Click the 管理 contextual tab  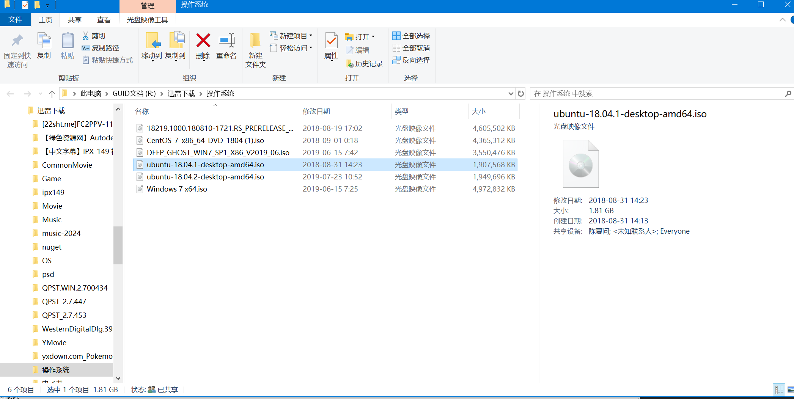[x=148, y=6]
